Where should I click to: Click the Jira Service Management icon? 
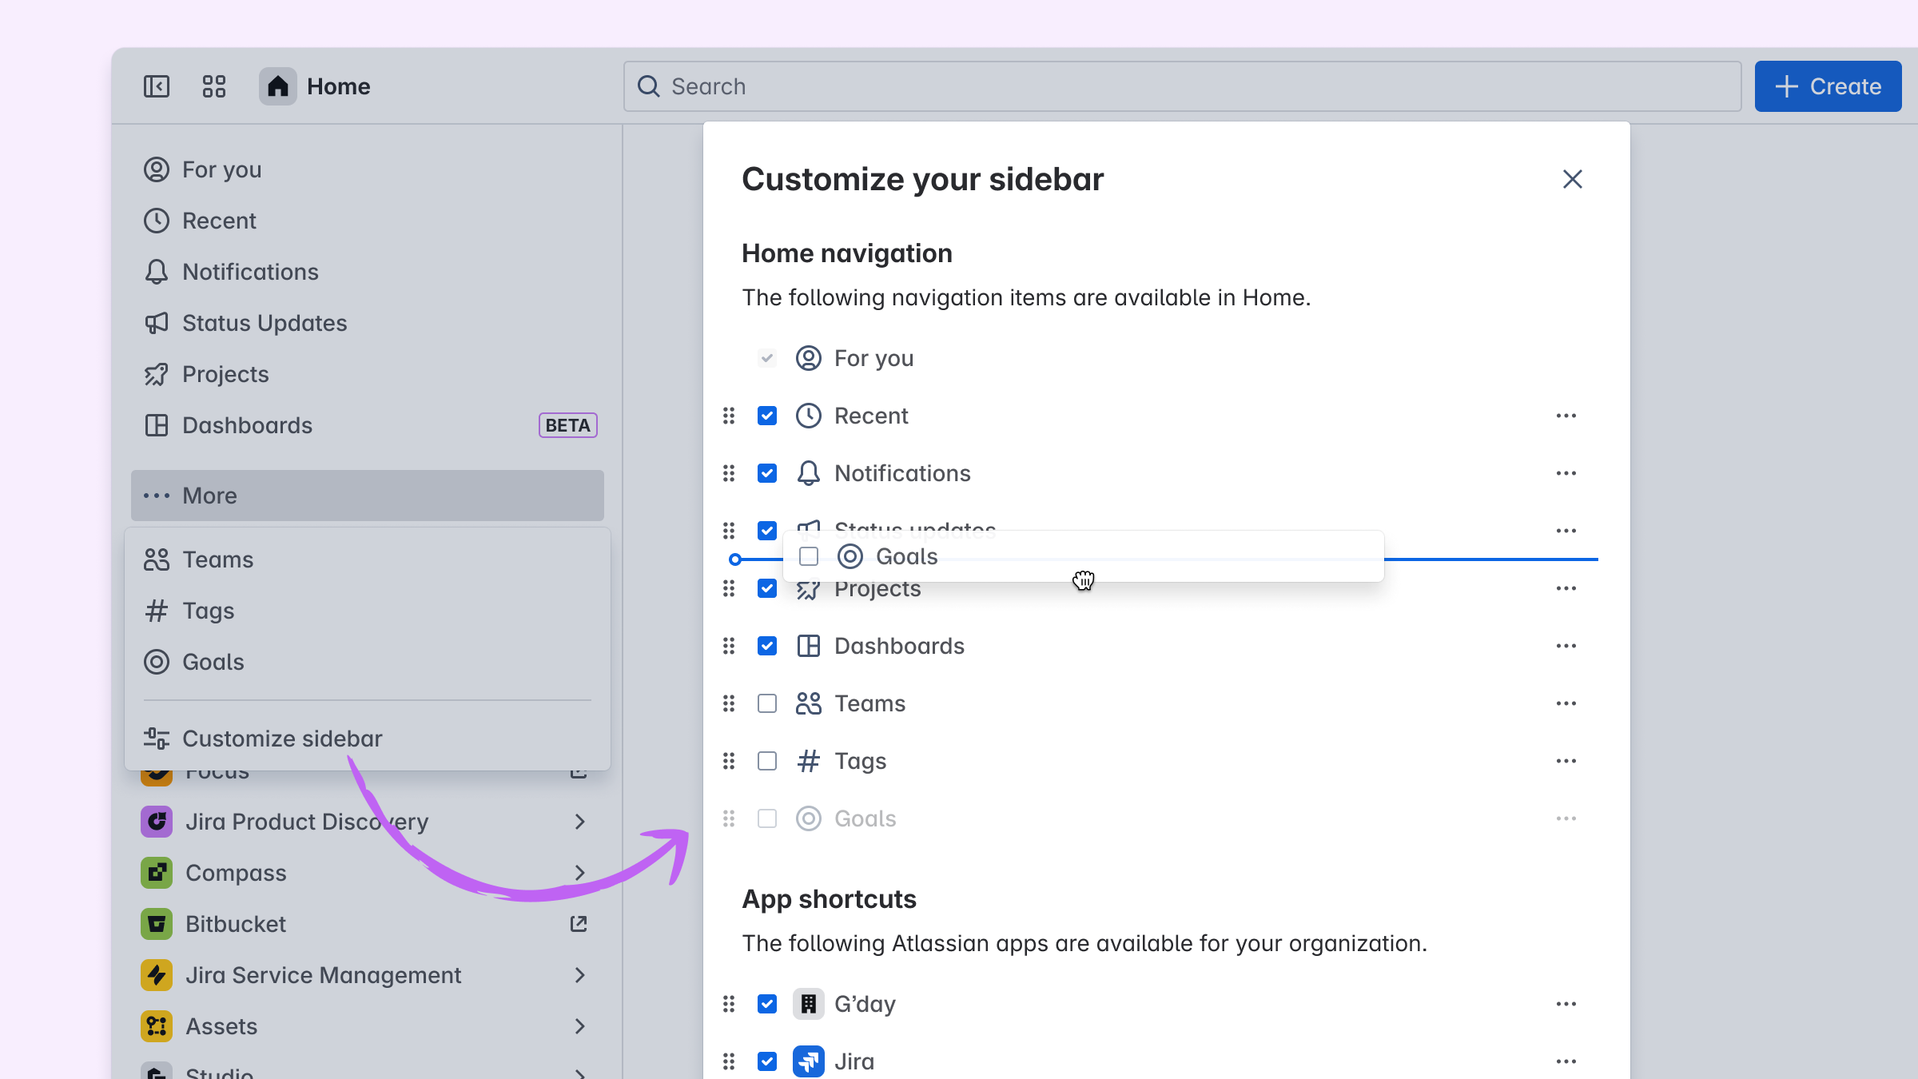point(157,975)
